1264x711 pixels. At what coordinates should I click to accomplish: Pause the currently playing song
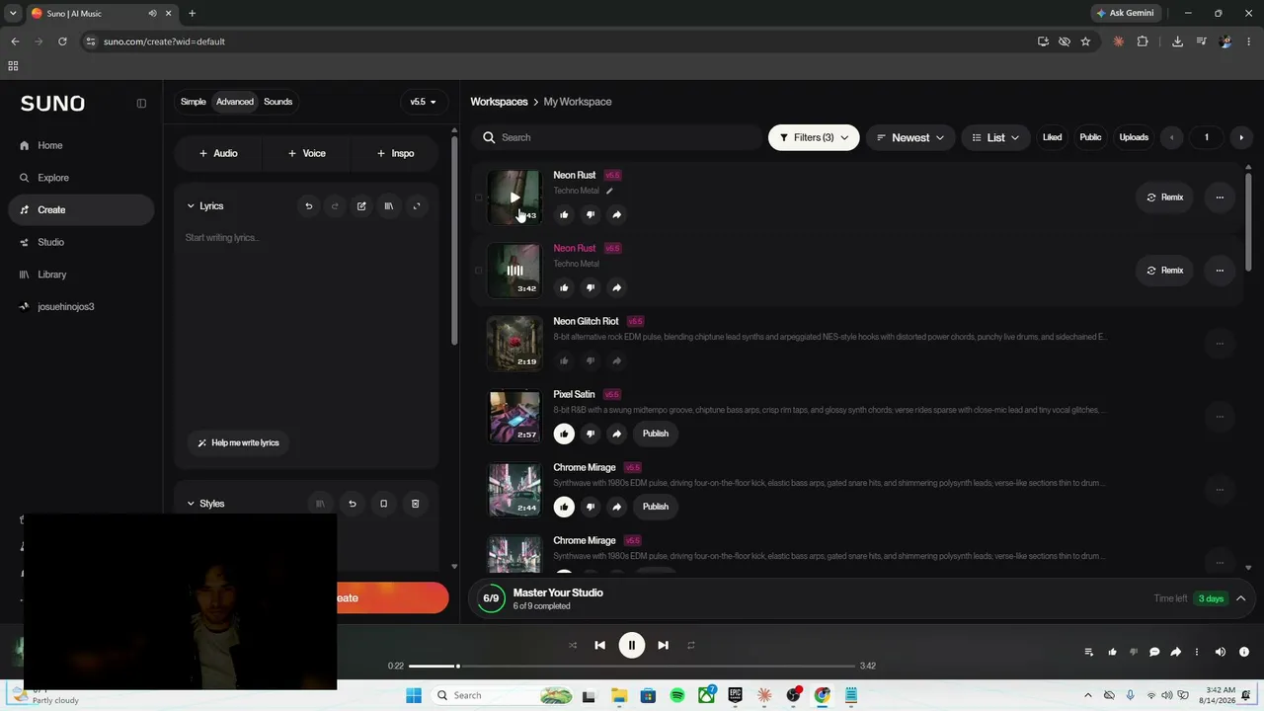click(x=632, y=645)
